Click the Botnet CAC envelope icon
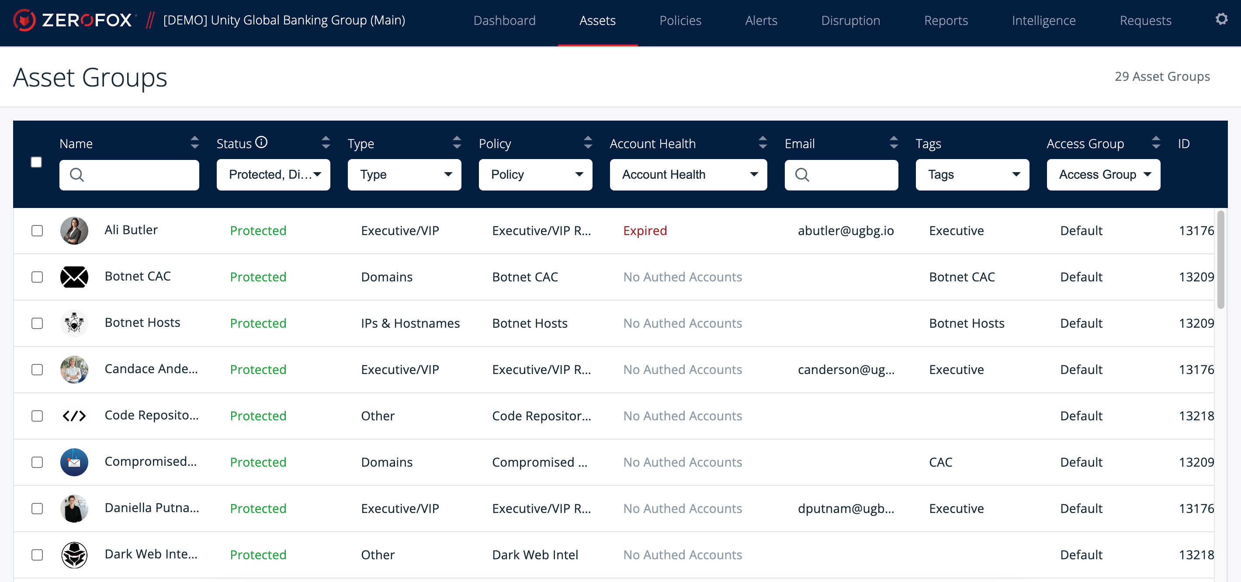1241x582 pixels. (x=74, y=277)
